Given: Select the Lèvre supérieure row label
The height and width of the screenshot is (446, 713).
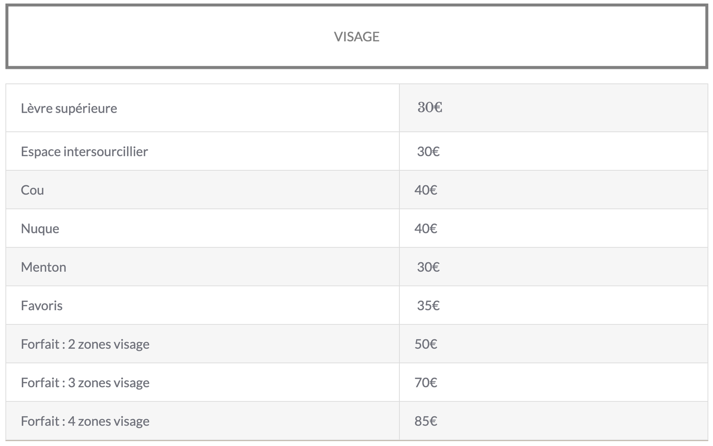Looking at the screenshot, I should click(x=69, y=108).
